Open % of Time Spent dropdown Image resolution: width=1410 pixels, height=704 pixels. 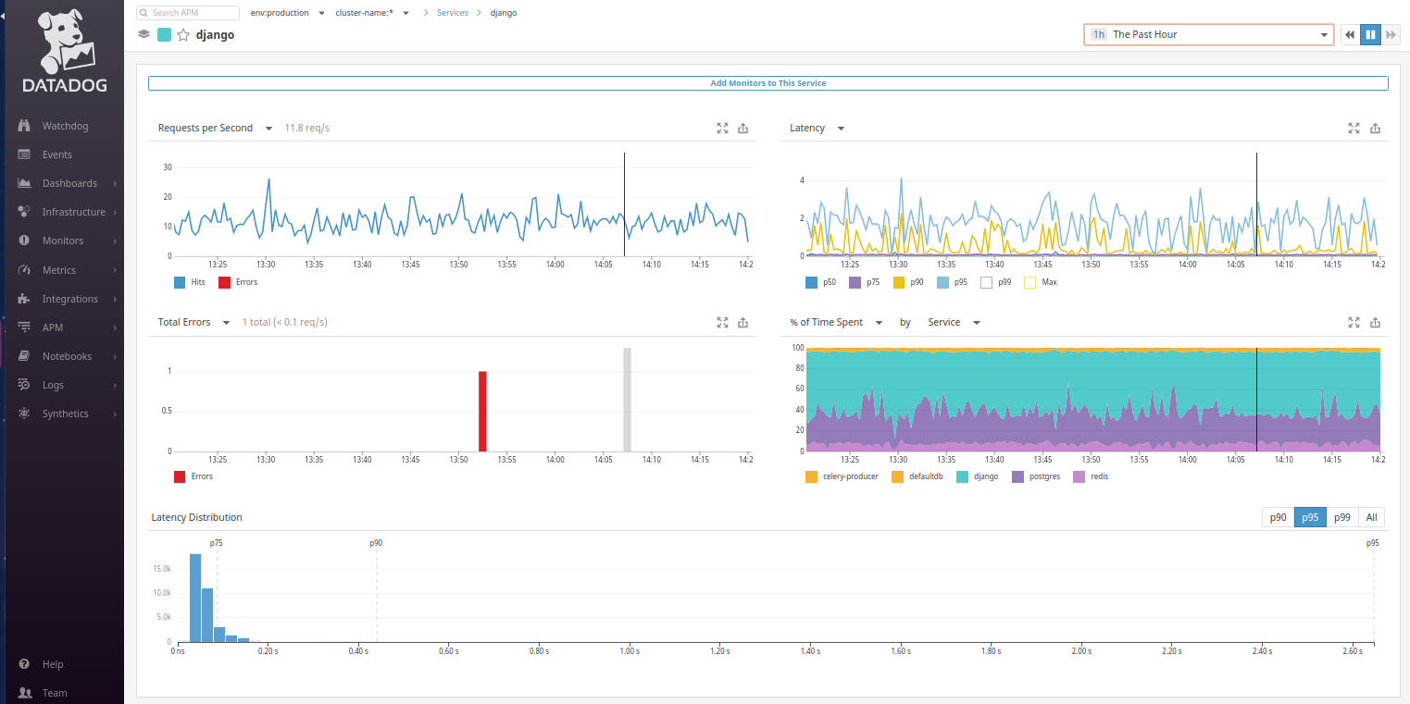coord(835,323)
